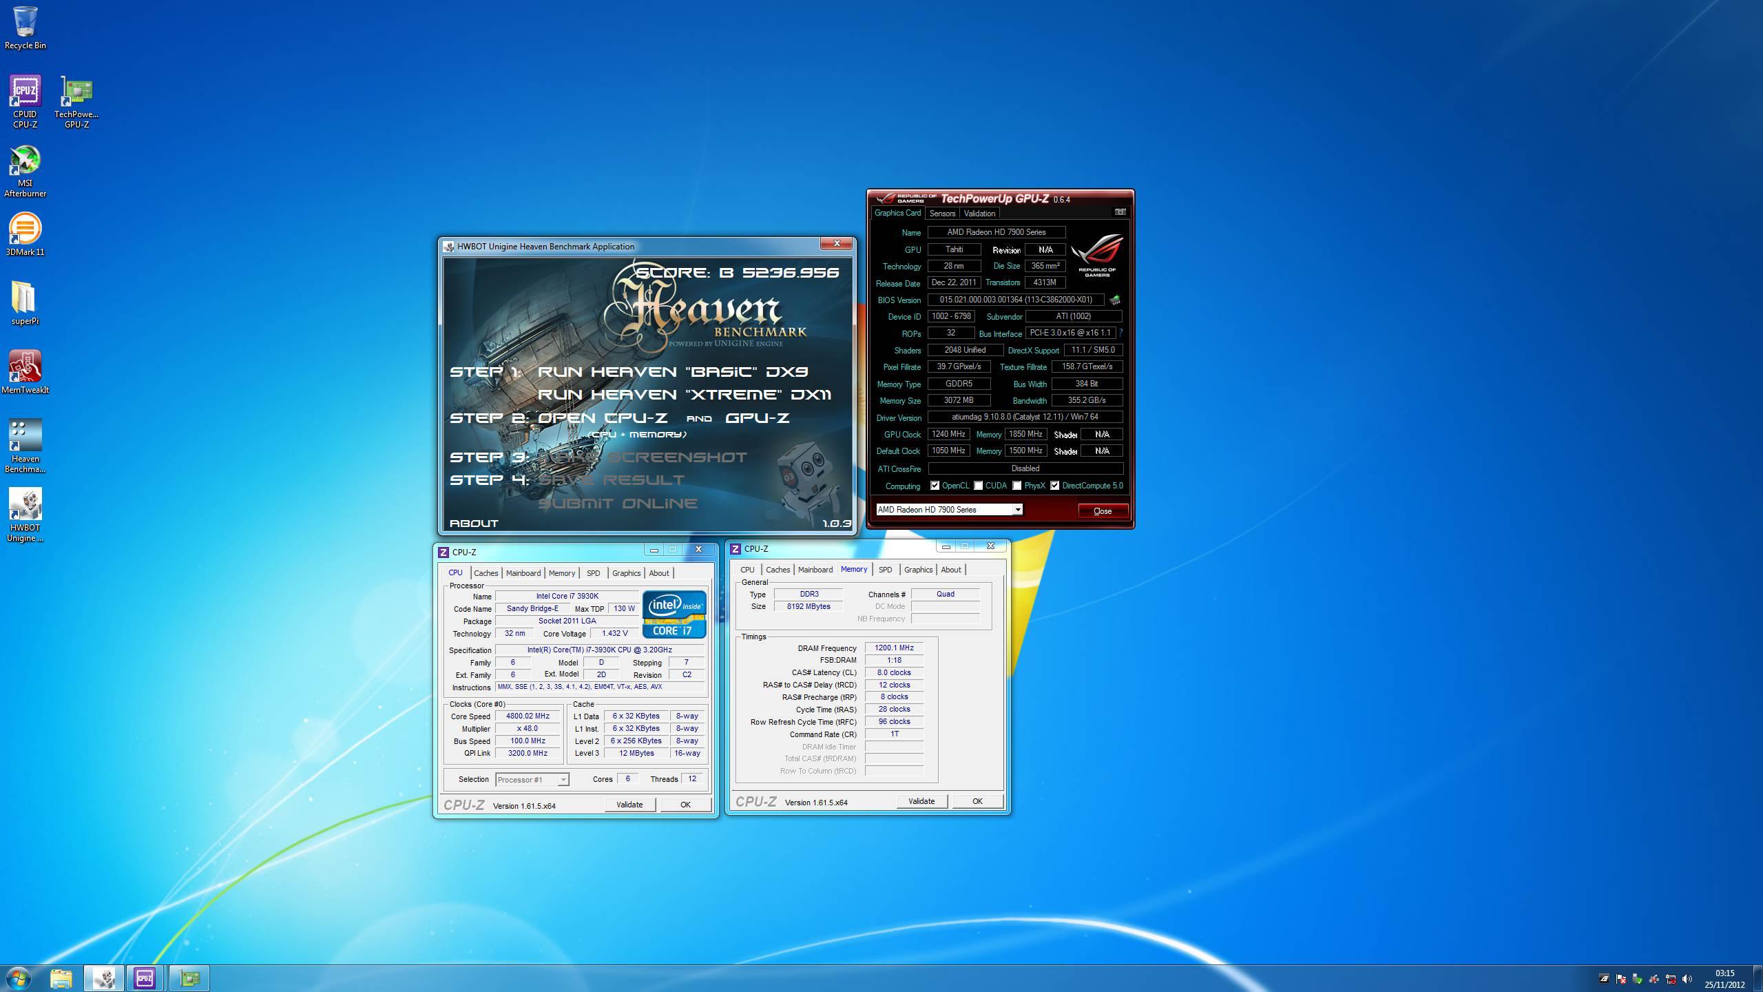Viewport: 1763px width, 992px height.
Task: Click the BIOS save chip icon in GPU-Z
Action: (x=1115, y=300)
